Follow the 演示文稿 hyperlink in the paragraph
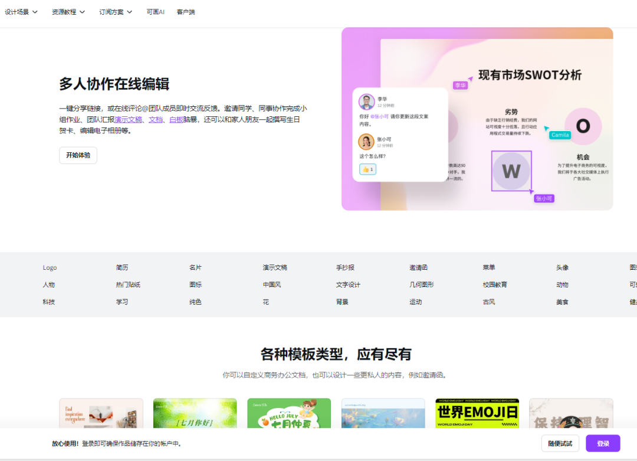Viewport: 637px width, 461px height. (129, 119)
